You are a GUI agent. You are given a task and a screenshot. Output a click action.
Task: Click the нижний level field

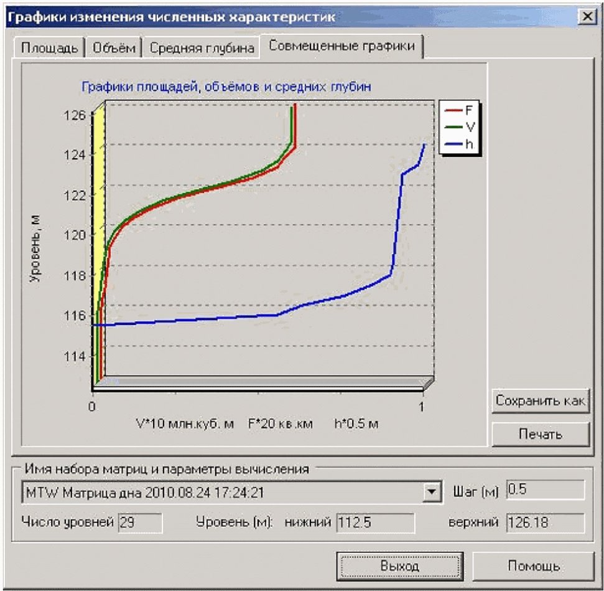[x=375, y=522]
